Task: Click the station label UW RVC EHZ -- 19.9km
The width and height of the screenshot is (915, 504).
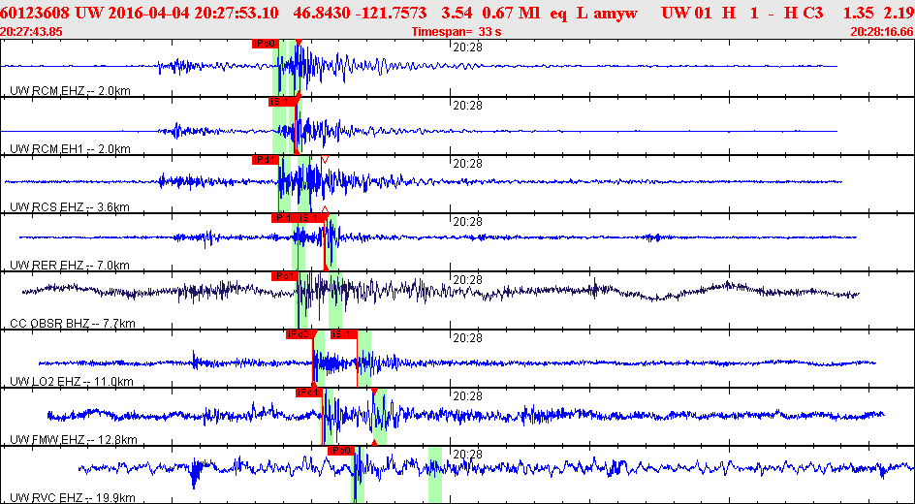Action: [73, 498]
